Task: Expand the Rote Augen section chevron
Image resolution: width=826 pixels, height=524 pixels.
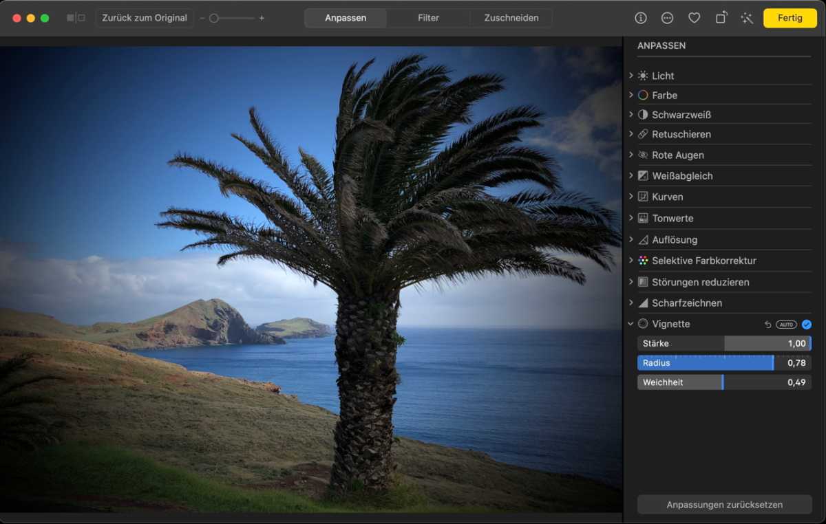Action: click(631, 155)
